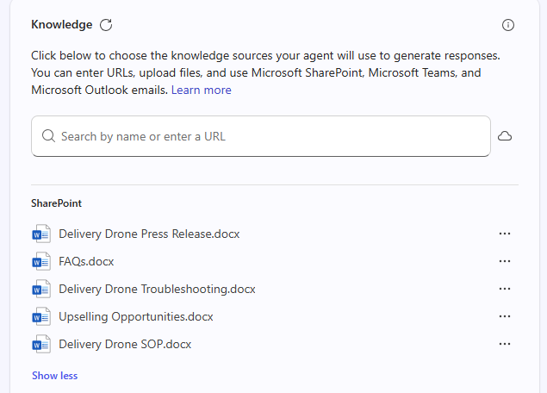Viewport: 547px width, 393px height.
Task: Open more options for Upselling Opportunities.docx
Action: (505, 316)
